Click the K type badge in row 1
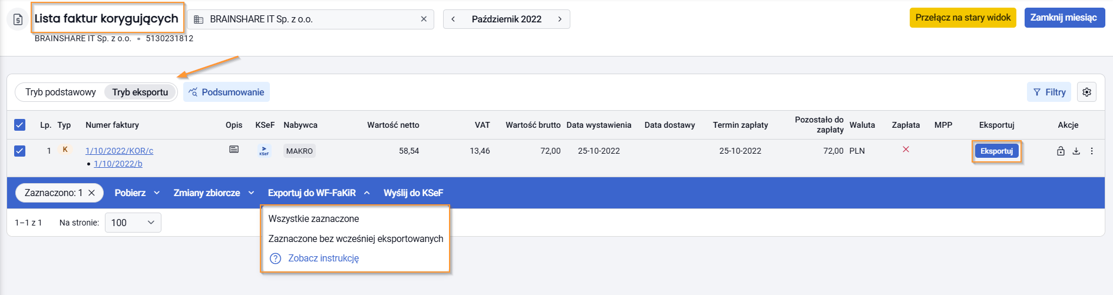 tap(65, 150)
